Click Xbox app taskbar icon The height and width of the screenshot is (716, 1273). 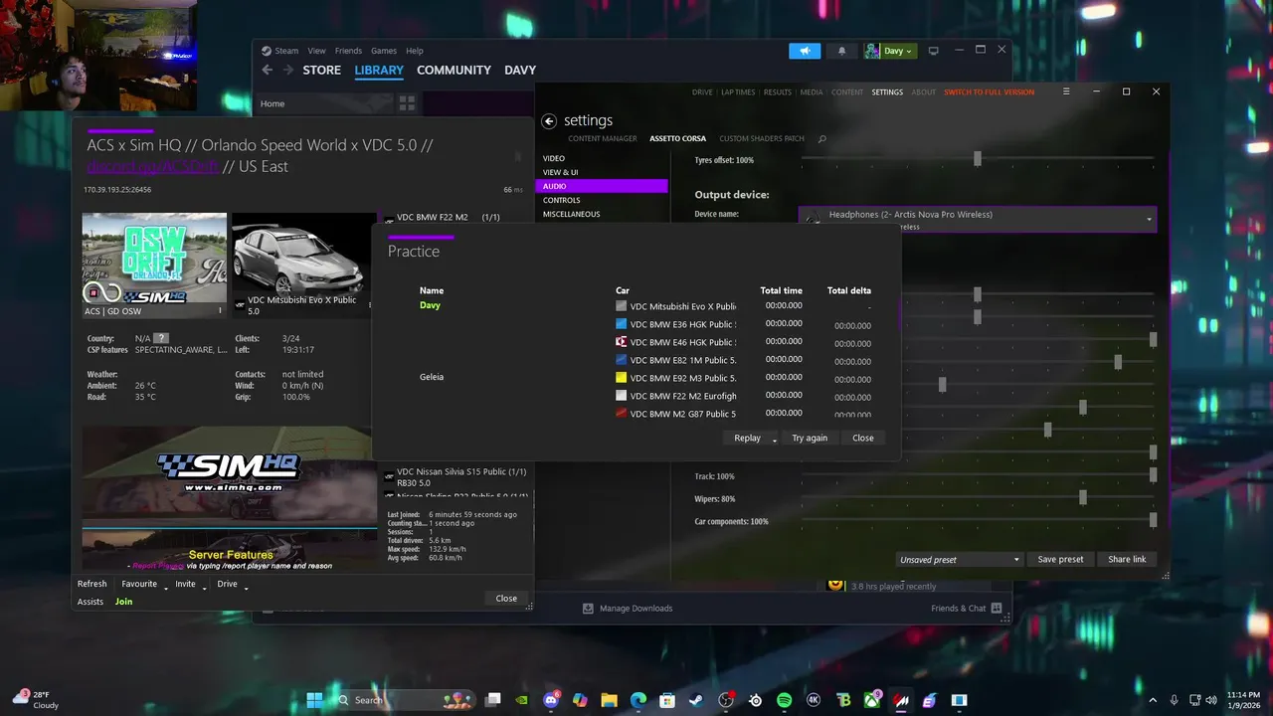872,700
